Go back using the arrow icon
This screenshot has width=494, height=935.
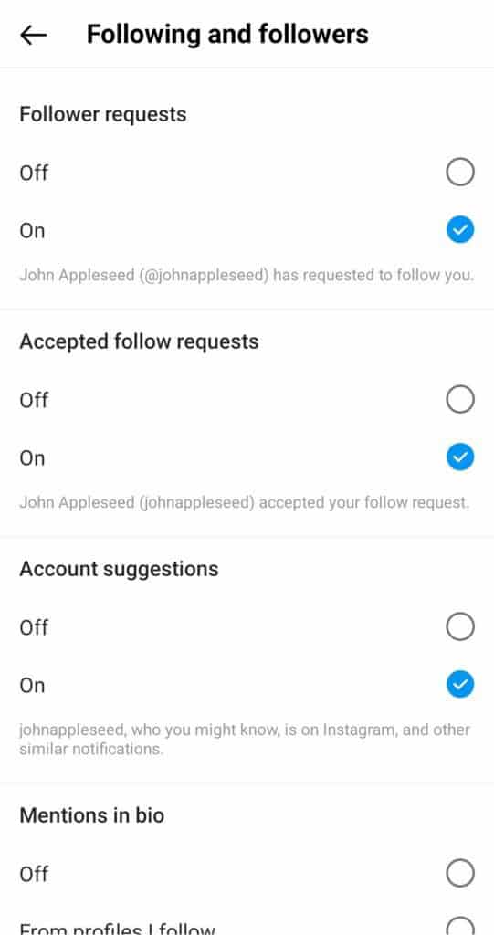click(34, 35)
